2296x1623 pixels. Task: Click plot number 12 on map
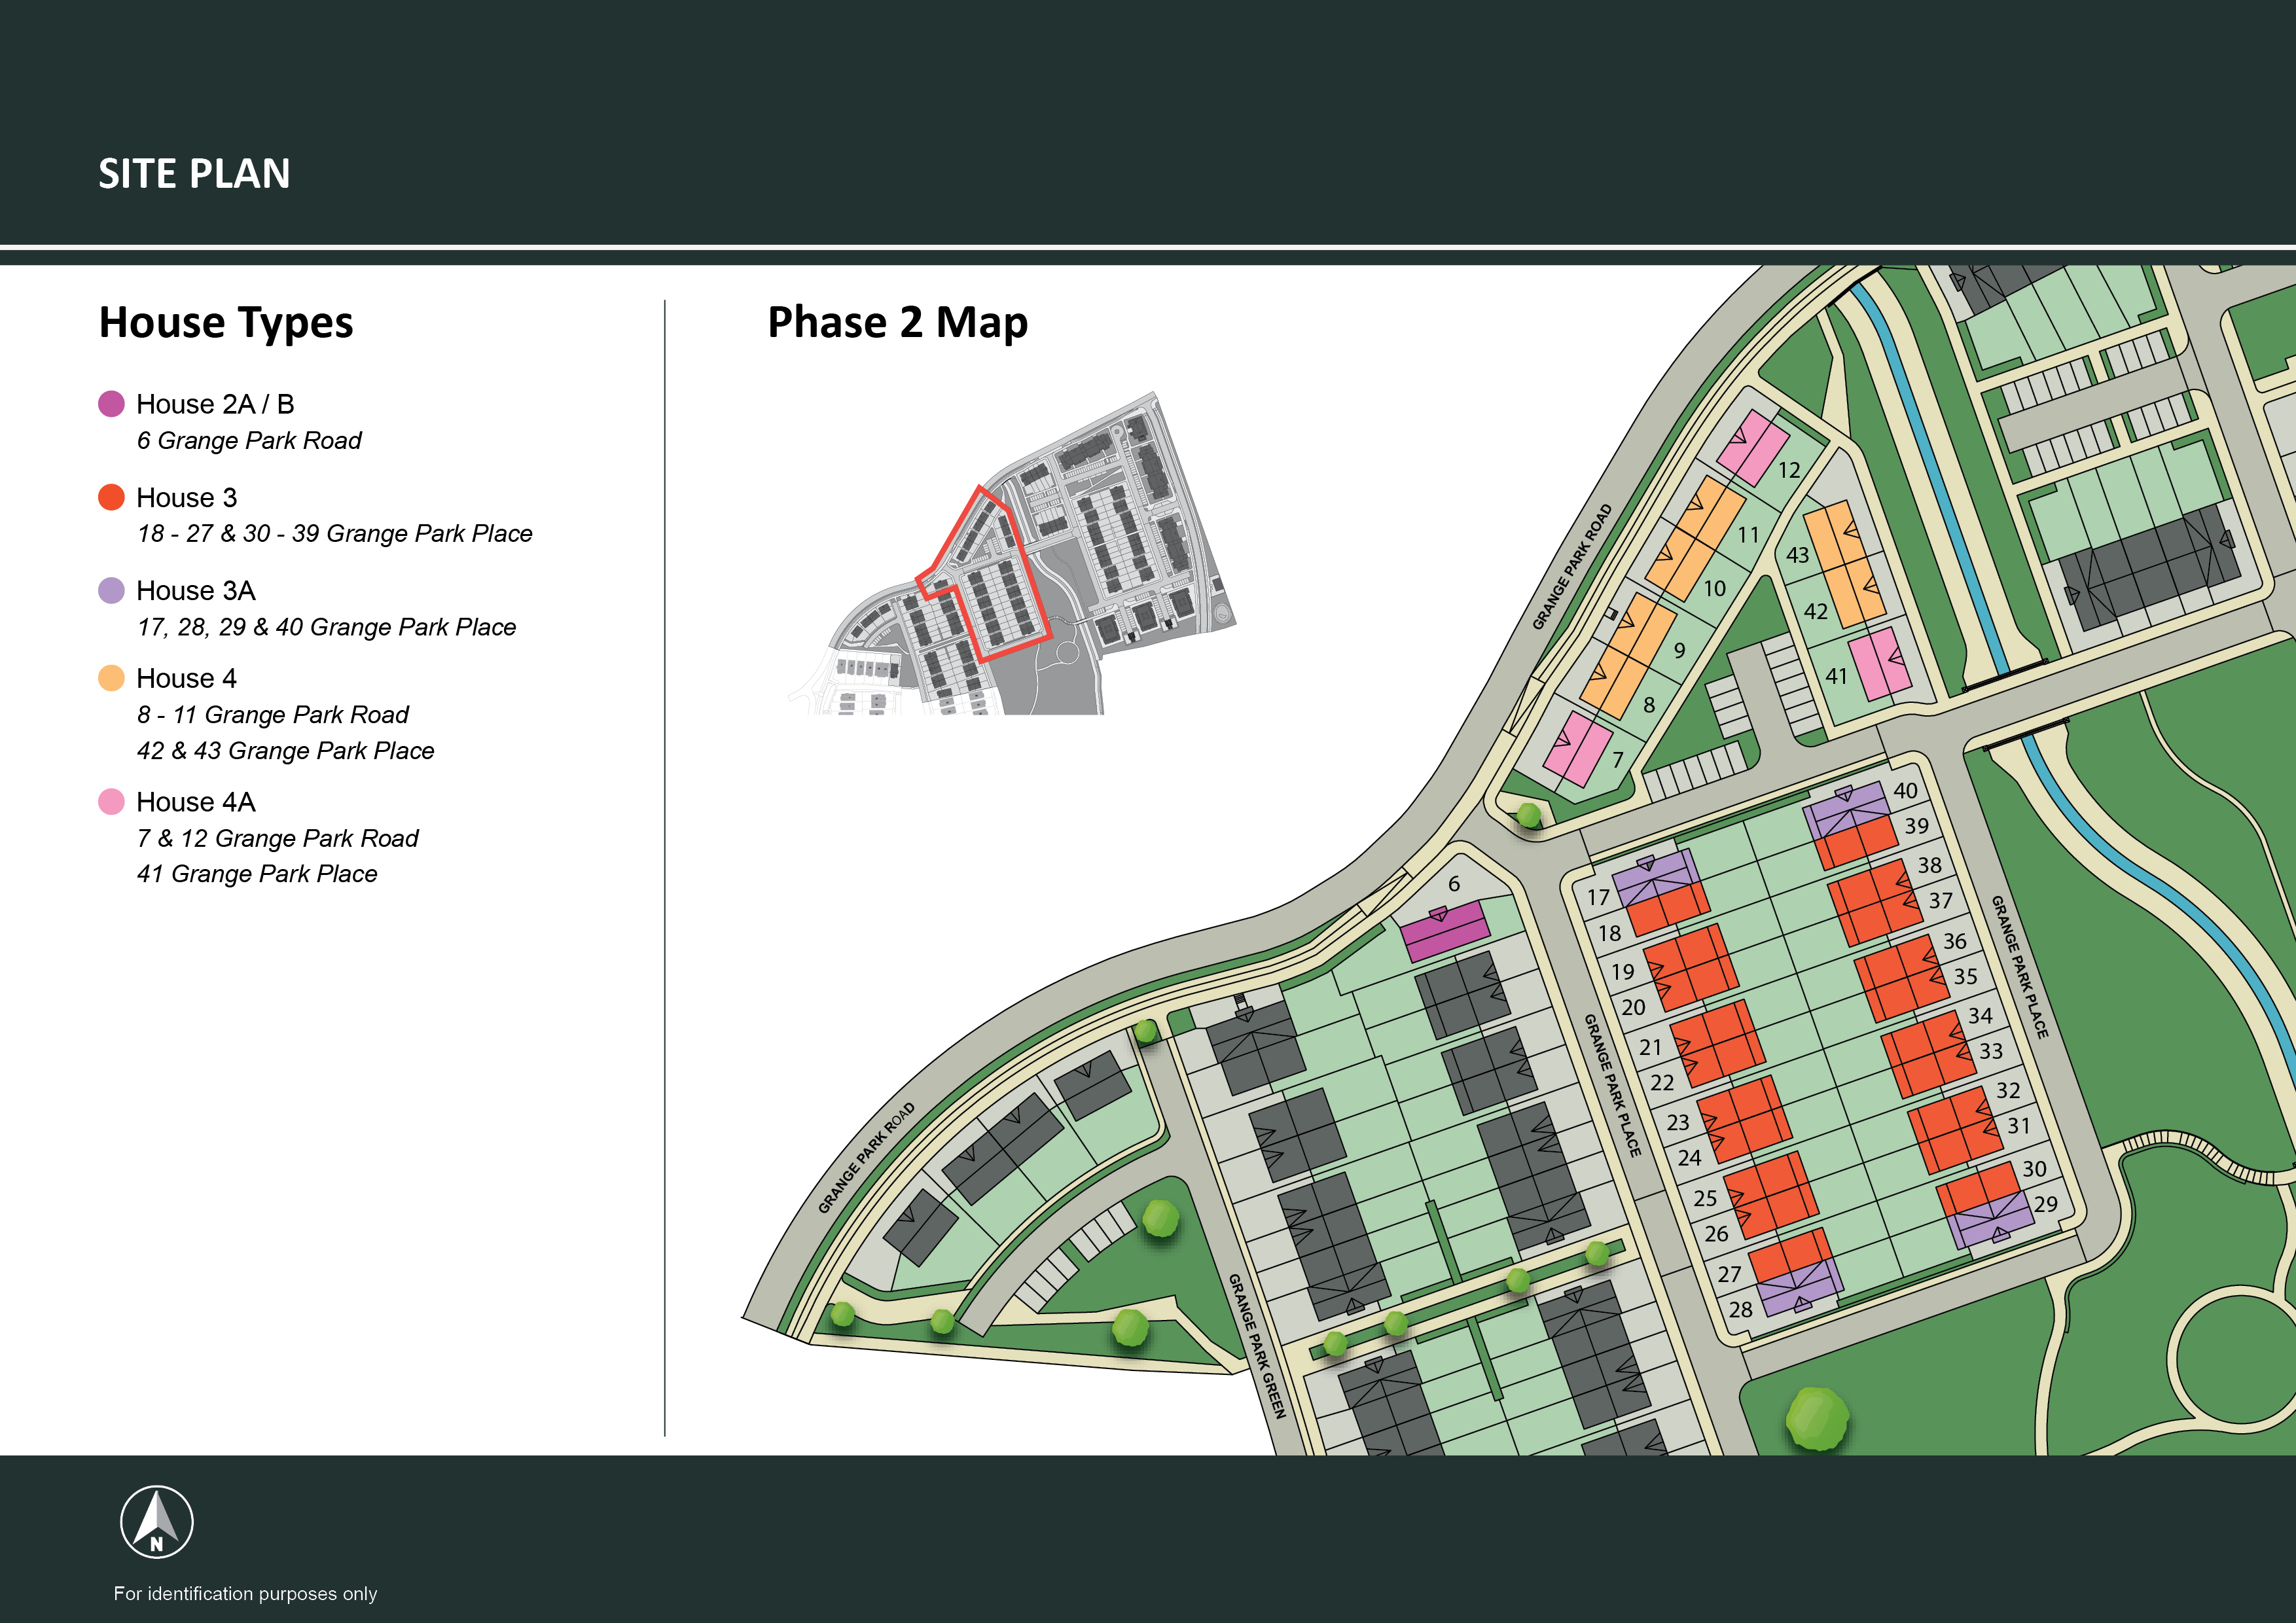[1788, 470]
